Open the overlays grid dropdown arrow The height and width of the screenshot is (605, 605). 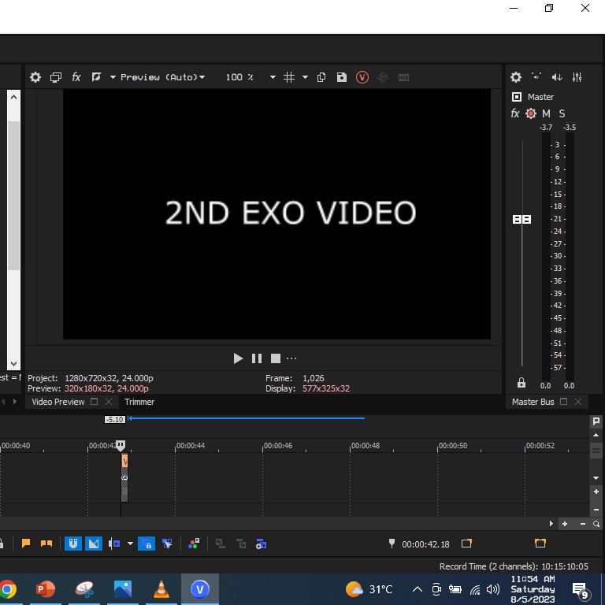pos(305,77)
